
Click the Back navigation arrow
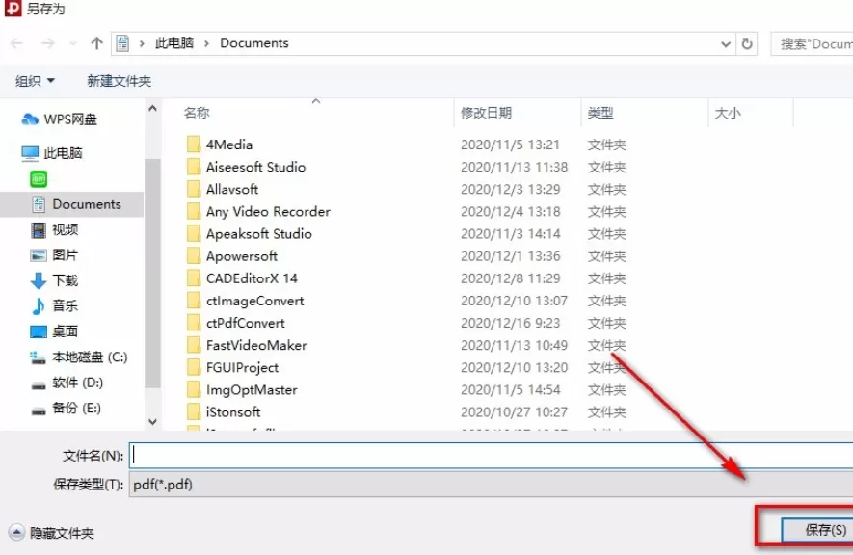(x=16, y=43)
